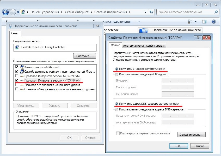Select Использовать следующий IP-адрес radio button

[116, 74]
